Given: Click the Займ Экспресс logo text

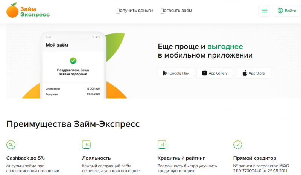Looking at the screenshot, I should click(x=35, y=12).
